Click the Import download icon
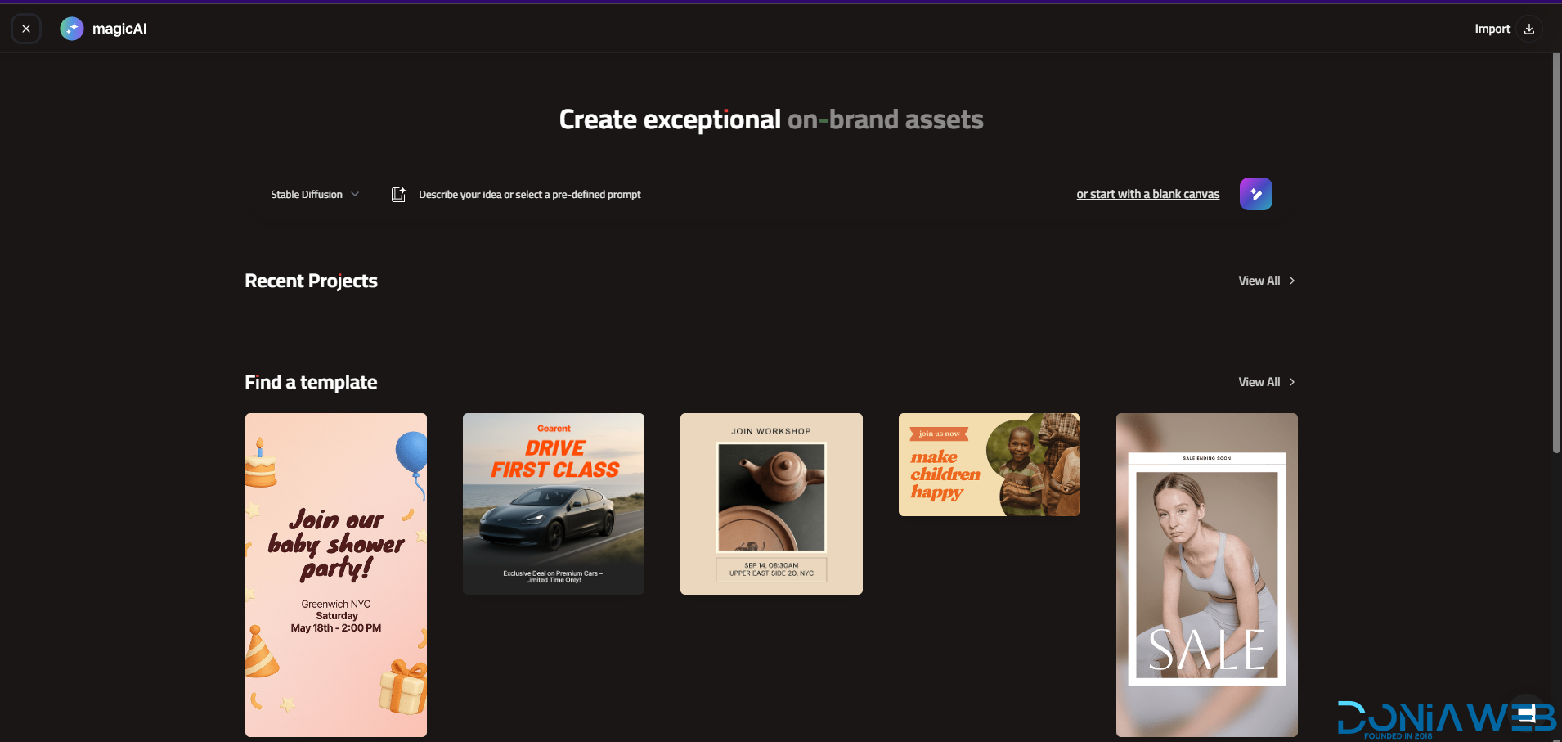Viewport: 1562px width, 742px height. point(1528,29)
